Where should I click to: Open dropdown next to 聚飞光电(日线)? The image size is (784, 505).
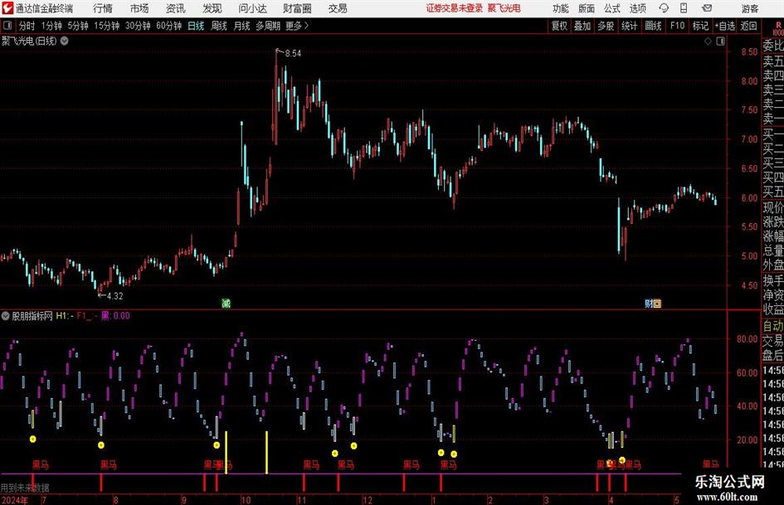pyautogui.click(x=65, y=41)
